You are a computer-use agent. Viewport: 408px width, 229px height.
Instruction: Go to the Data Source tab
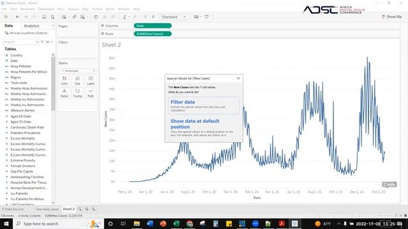(13, 209)
